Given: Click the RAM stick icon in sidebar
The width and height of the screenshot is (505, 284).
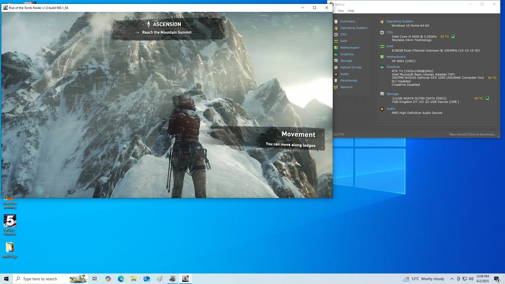Looking at the screenshot, I should click(336, 41).
